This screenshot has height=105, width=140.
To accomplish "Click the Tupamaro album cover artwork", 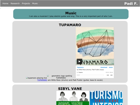I will coord(95,46).
